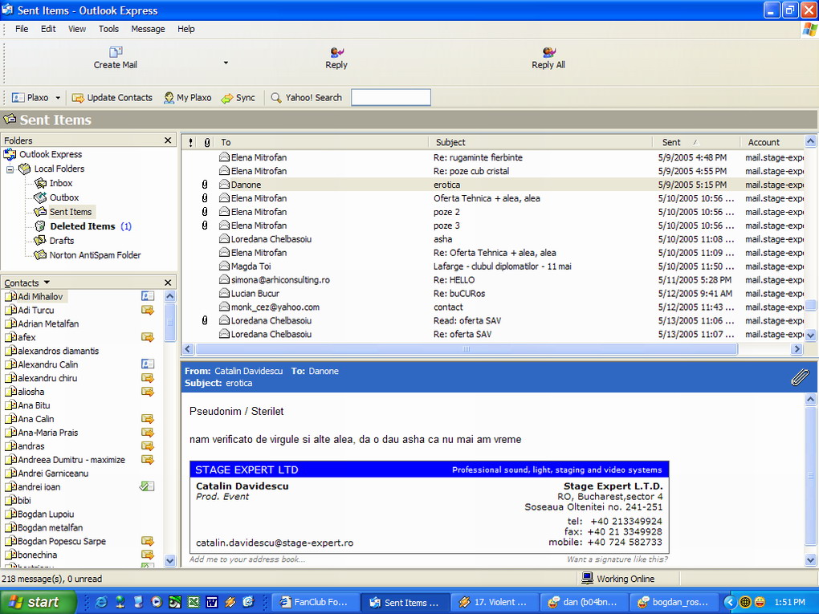Open the Deleted Items folder
This screenshot has width=819, height=614.
[x=83, y=226]
